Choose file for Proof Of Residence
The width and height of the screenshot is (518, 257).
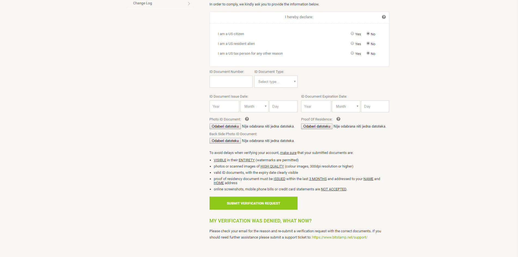(317, 126)
